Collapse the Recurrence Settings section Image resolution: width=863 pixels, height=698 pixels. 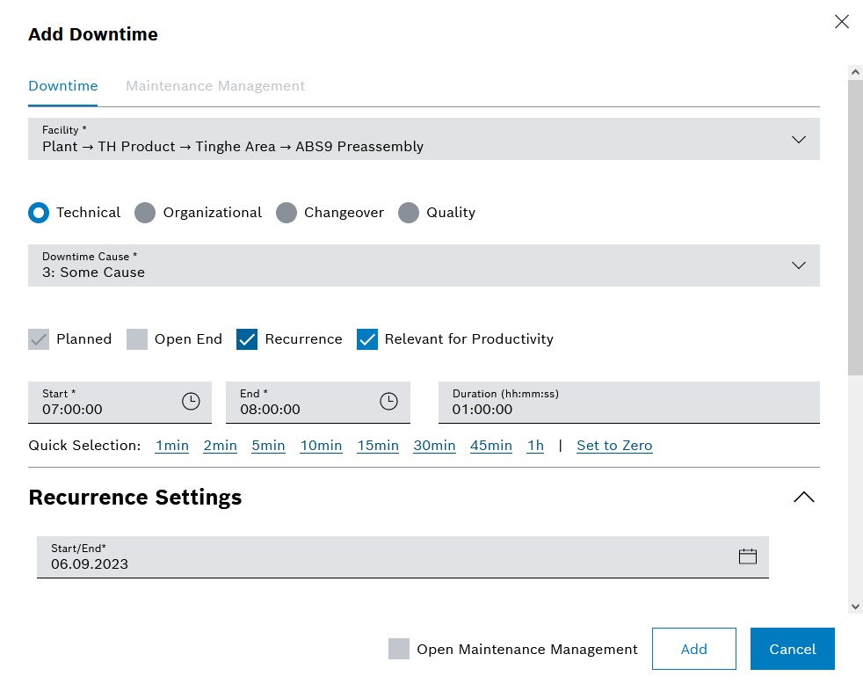tap(803, 498)
